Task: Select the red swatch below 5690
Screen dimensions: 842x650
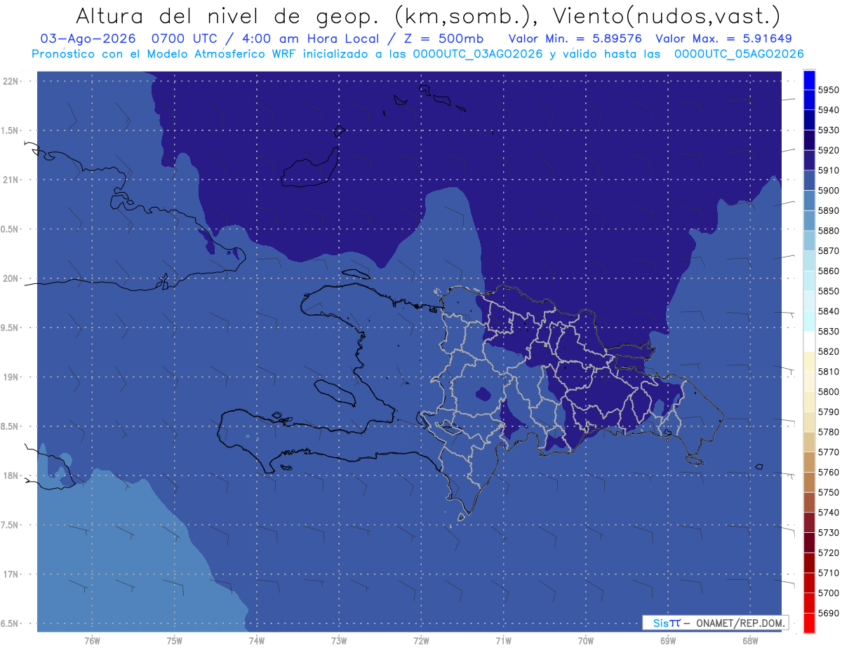Action: click(x=808, y=622)
